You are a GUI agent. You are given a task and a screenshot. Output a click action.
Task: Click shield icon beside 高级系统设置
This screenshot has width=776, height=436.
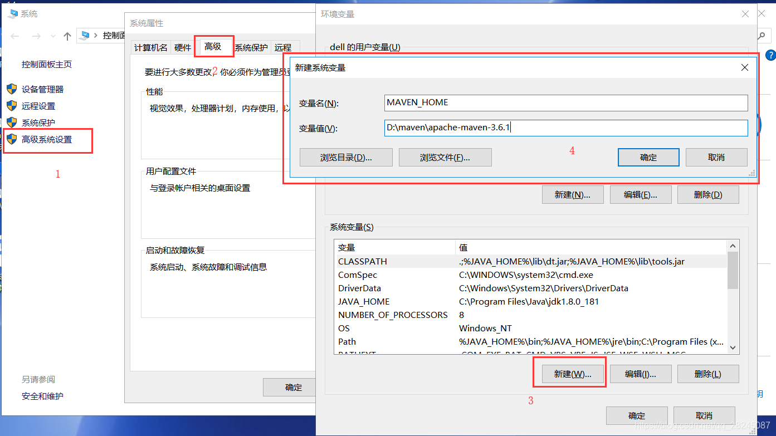point(12,139)
